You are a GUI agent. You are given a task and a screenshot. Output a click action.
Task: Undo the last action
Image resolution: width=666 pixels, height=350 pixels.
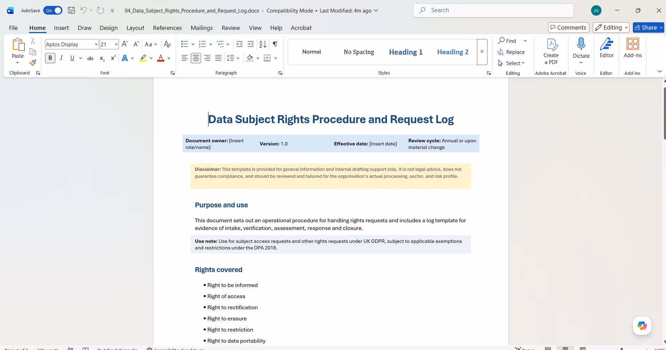(x=83, y=10)
